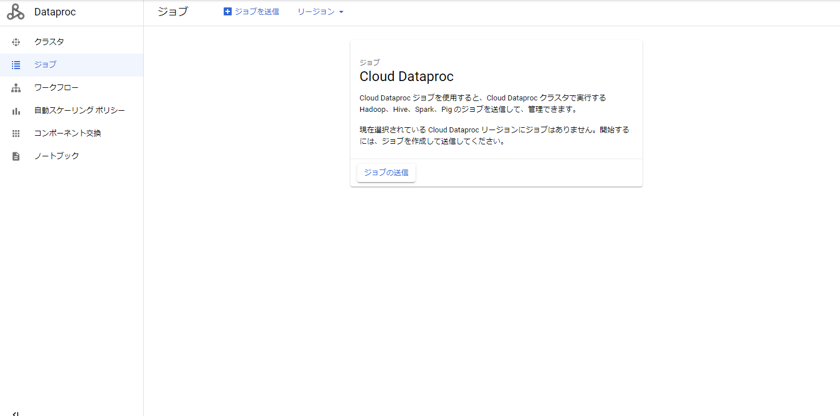Click ジョブを送信 in the top toolbar
The width and height of the screenshot is (840, 416).
pyautogui.click(x=252, y=11)
